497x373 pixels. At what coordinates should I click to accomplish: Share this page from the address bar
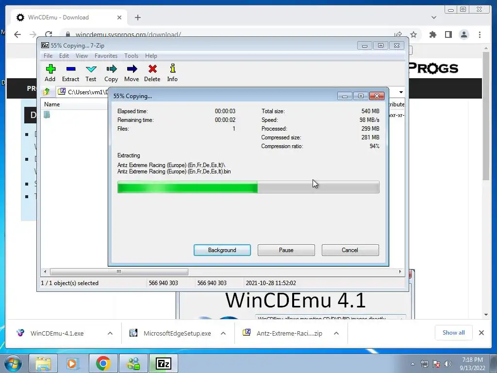(x=398, y=34)
